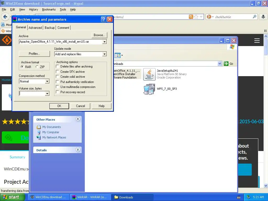Click OK in the archive dialog
Screen dimensions: 268x201
(59, 106)
